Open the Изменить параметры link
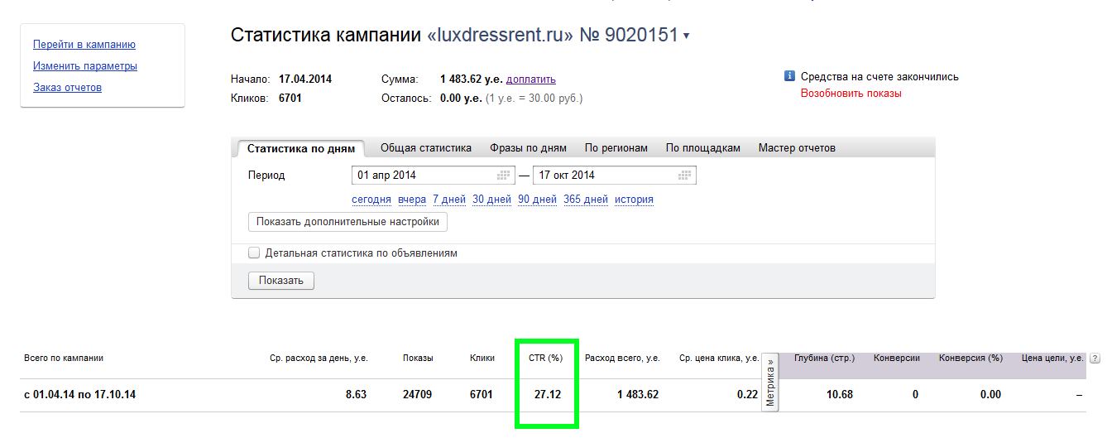The height and width of the screenshot is (438, 1107). tap(85, 66)
